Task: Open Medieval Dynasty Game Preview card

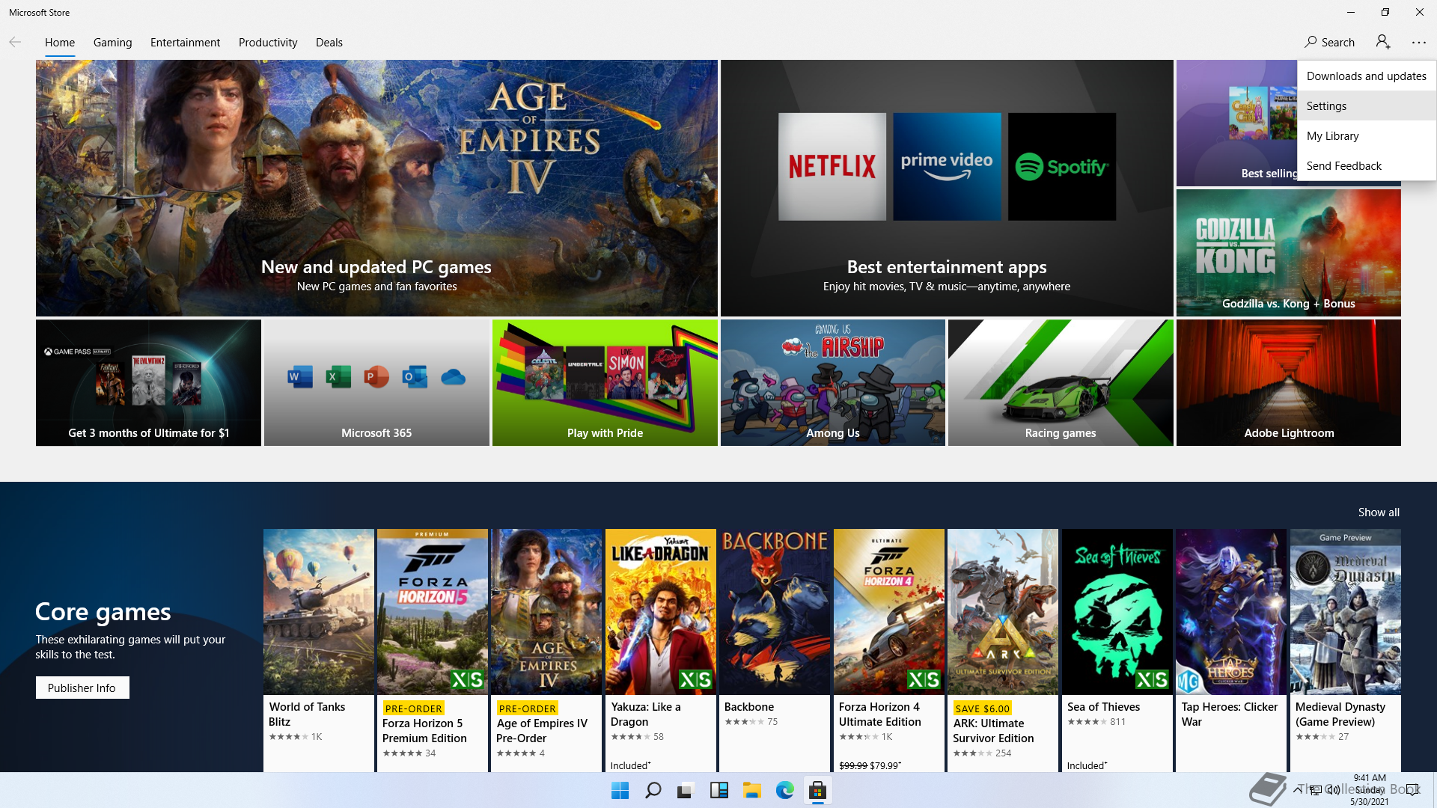Action: (1346, 650)
